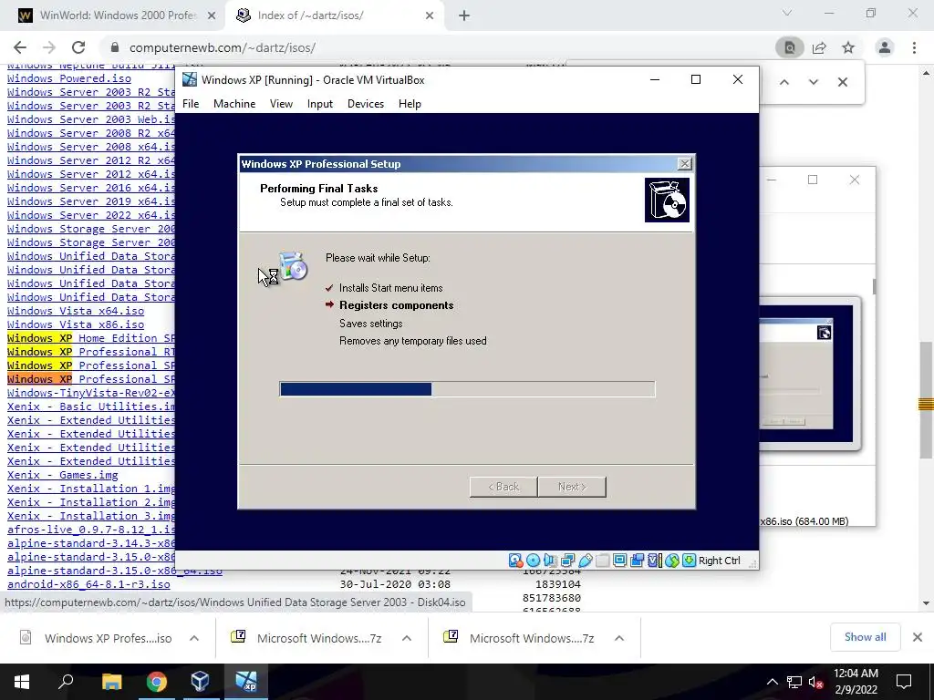Click the find-in-page search icon in omnibox
This screenshot has height=700, width=934.
click(789, 47)
